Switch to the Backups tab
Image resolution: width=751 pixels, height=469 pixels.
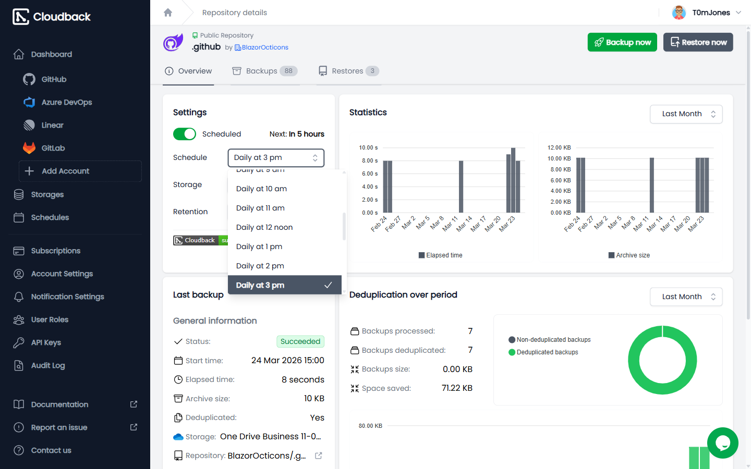click(x=265, y=71)
